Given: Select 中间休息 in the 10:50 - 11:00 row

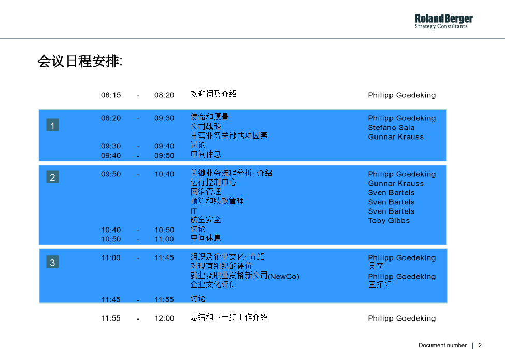Looking at the screenshot, I should [x=206, y=238].
